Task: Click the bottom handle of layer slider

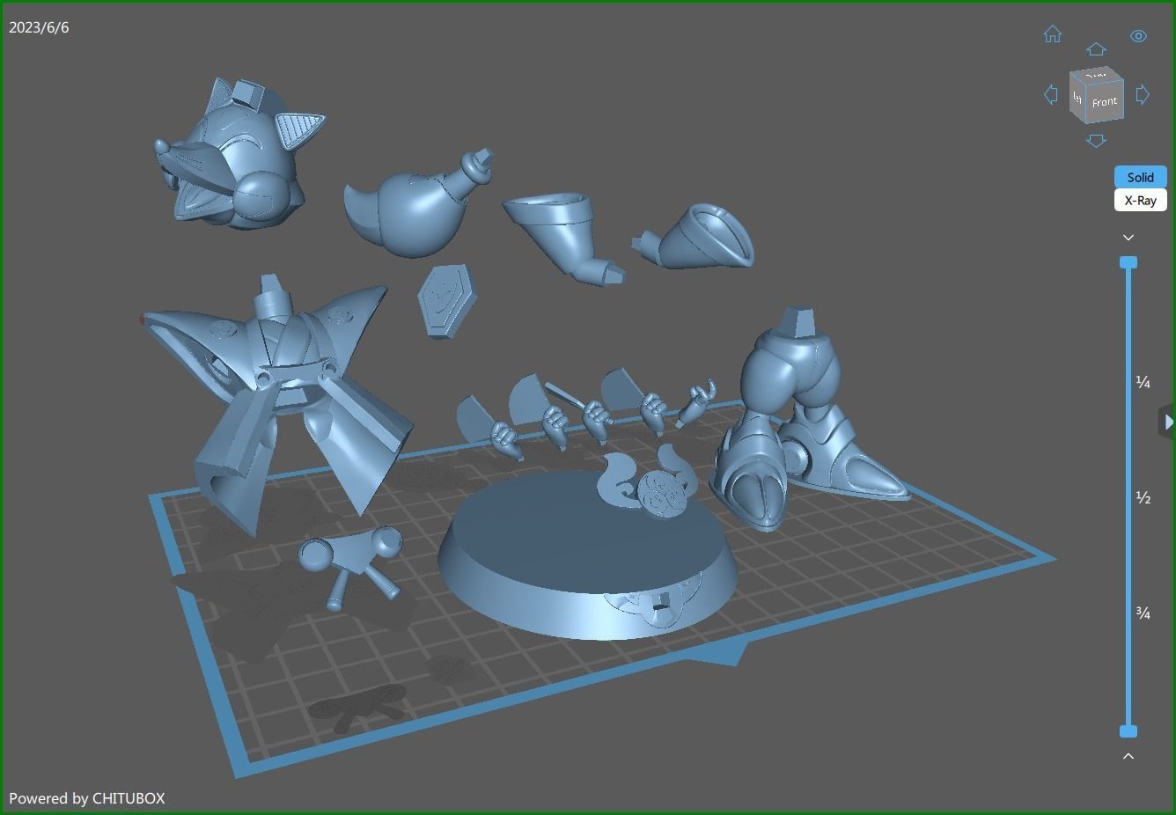Action: click(1128, 731)
